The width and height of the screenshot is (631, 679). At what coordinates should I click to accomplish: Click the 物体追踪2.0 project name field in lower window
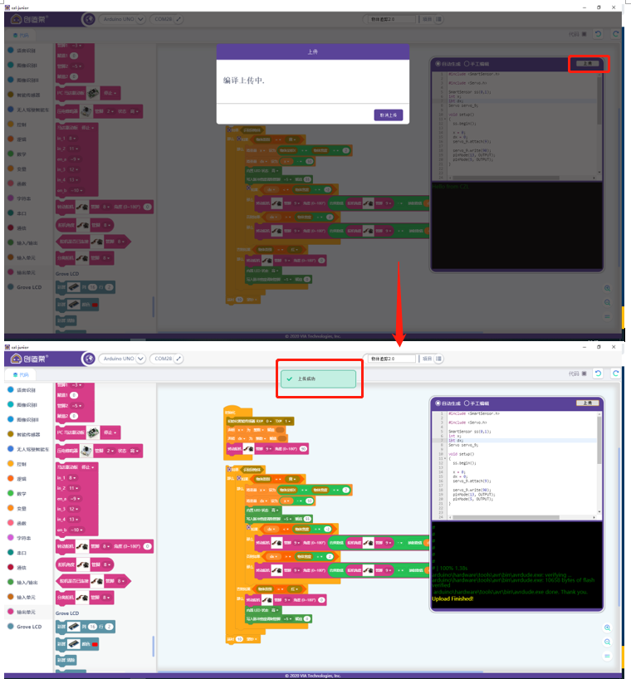coord(390,359)
